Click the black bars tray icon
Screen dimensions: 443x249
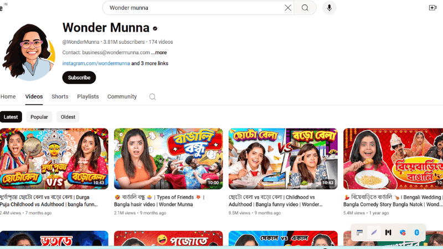pos(388,232)
